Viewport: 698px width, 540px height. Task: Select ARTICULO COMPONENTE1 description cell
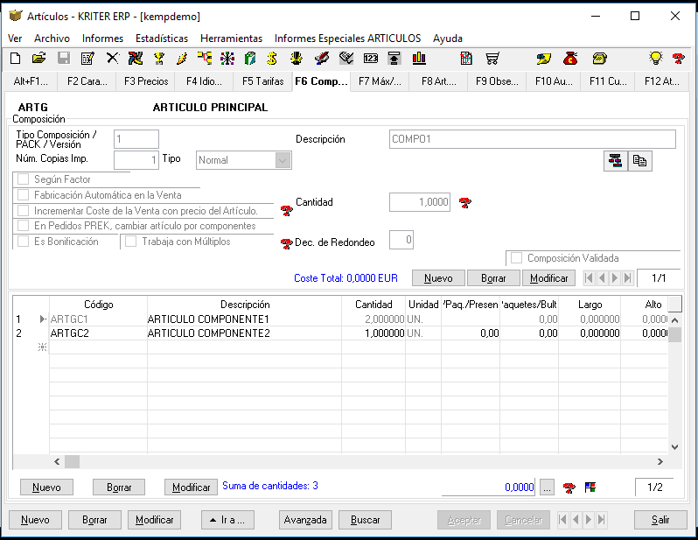[x=244, y=319]
